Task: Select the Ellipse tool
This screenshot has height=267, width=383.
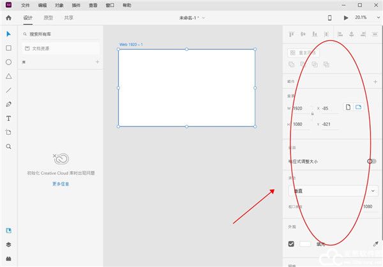Action: pos(9,62)
